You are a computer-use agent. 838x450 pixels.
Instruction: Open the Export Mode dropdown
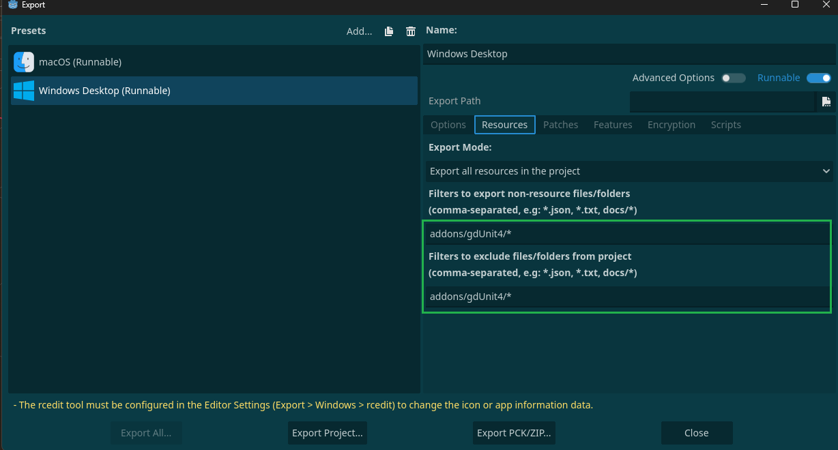pyautogui.click(x=629, y=171)
